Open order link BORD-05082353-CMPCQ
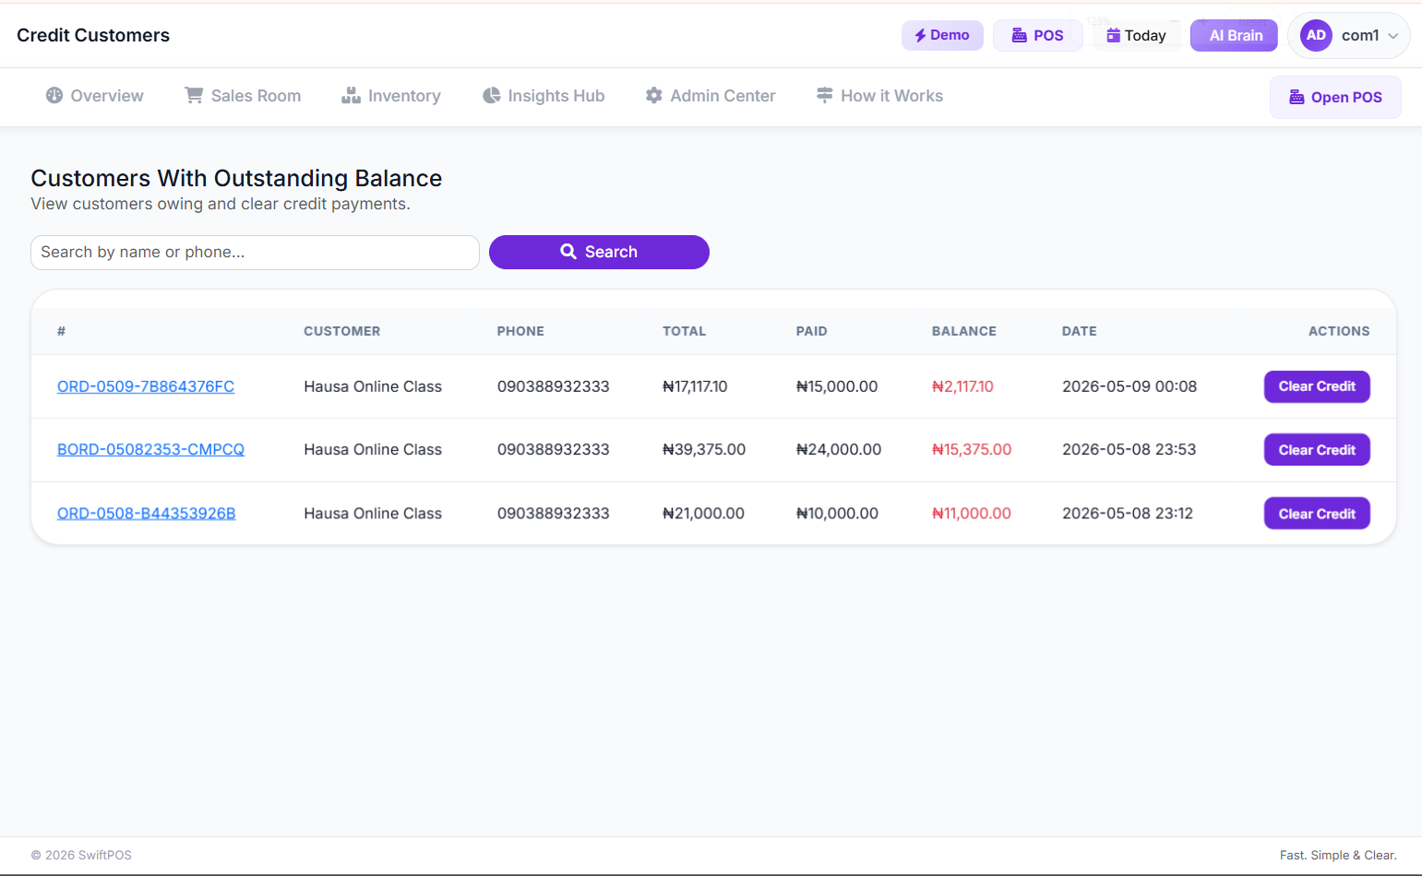 [150, 449]
